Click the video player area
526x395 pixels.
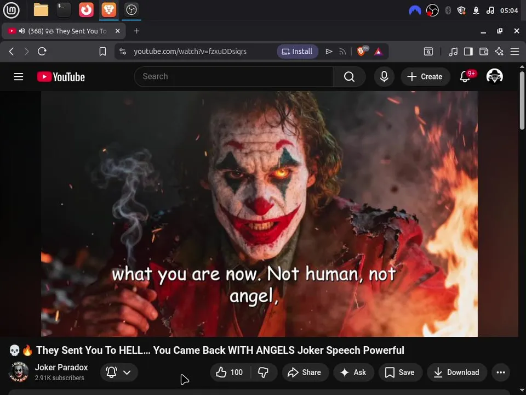click(259, 213)
